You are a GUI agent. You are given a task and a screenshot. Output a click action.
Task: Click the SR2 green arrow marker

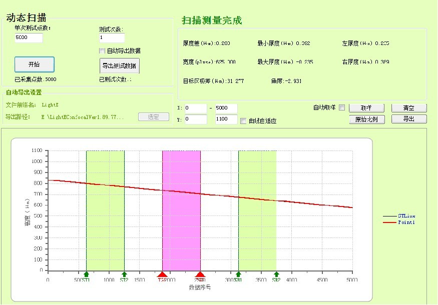(276, 274)
